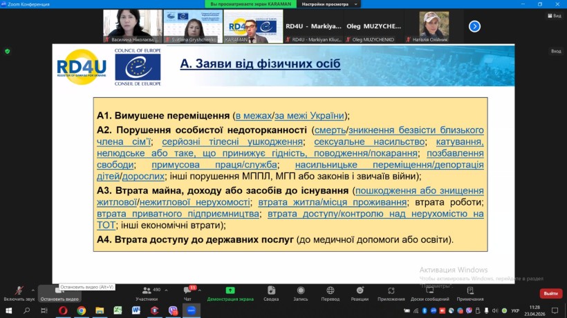Open 'примусова праця/служба' link
This screenshot has height=318, width=567.
point(214,165)
